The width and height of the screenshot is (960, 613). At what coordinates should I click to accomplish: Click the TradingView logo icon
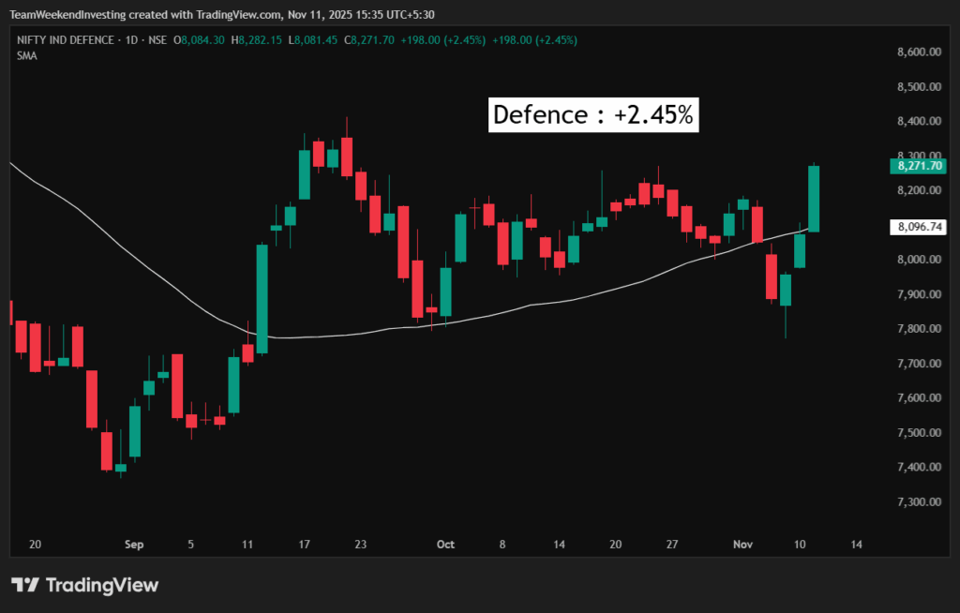point(24,585)
